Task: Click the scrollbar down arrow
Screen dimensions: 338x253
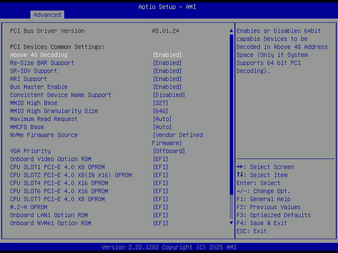Action: click(231, 223)
